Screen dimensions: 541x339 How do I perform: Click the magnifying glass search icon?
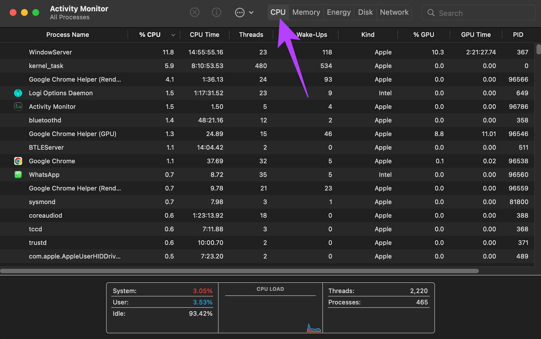point(431,13)
